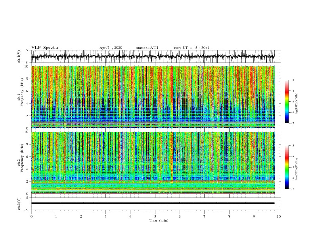Screen dimensions: 314x243
Task: Click the ch.1 waveform trace plot
Action: click(x=153, y=56)
